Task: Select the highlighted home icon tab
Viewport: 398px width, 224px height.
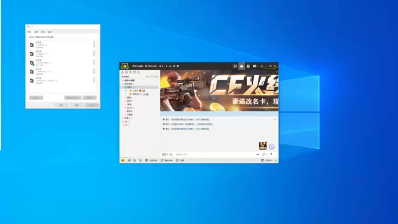Action: 241,66
